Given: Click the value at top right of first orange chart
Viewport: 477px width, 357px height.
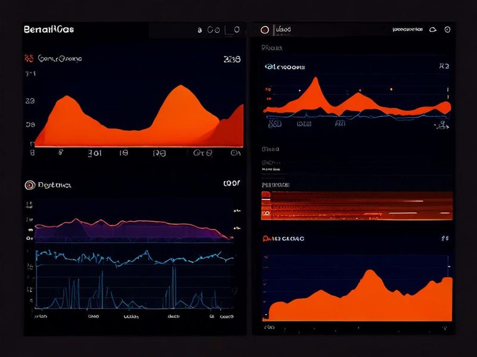Looking at the screenshot, I should point(232,59).
